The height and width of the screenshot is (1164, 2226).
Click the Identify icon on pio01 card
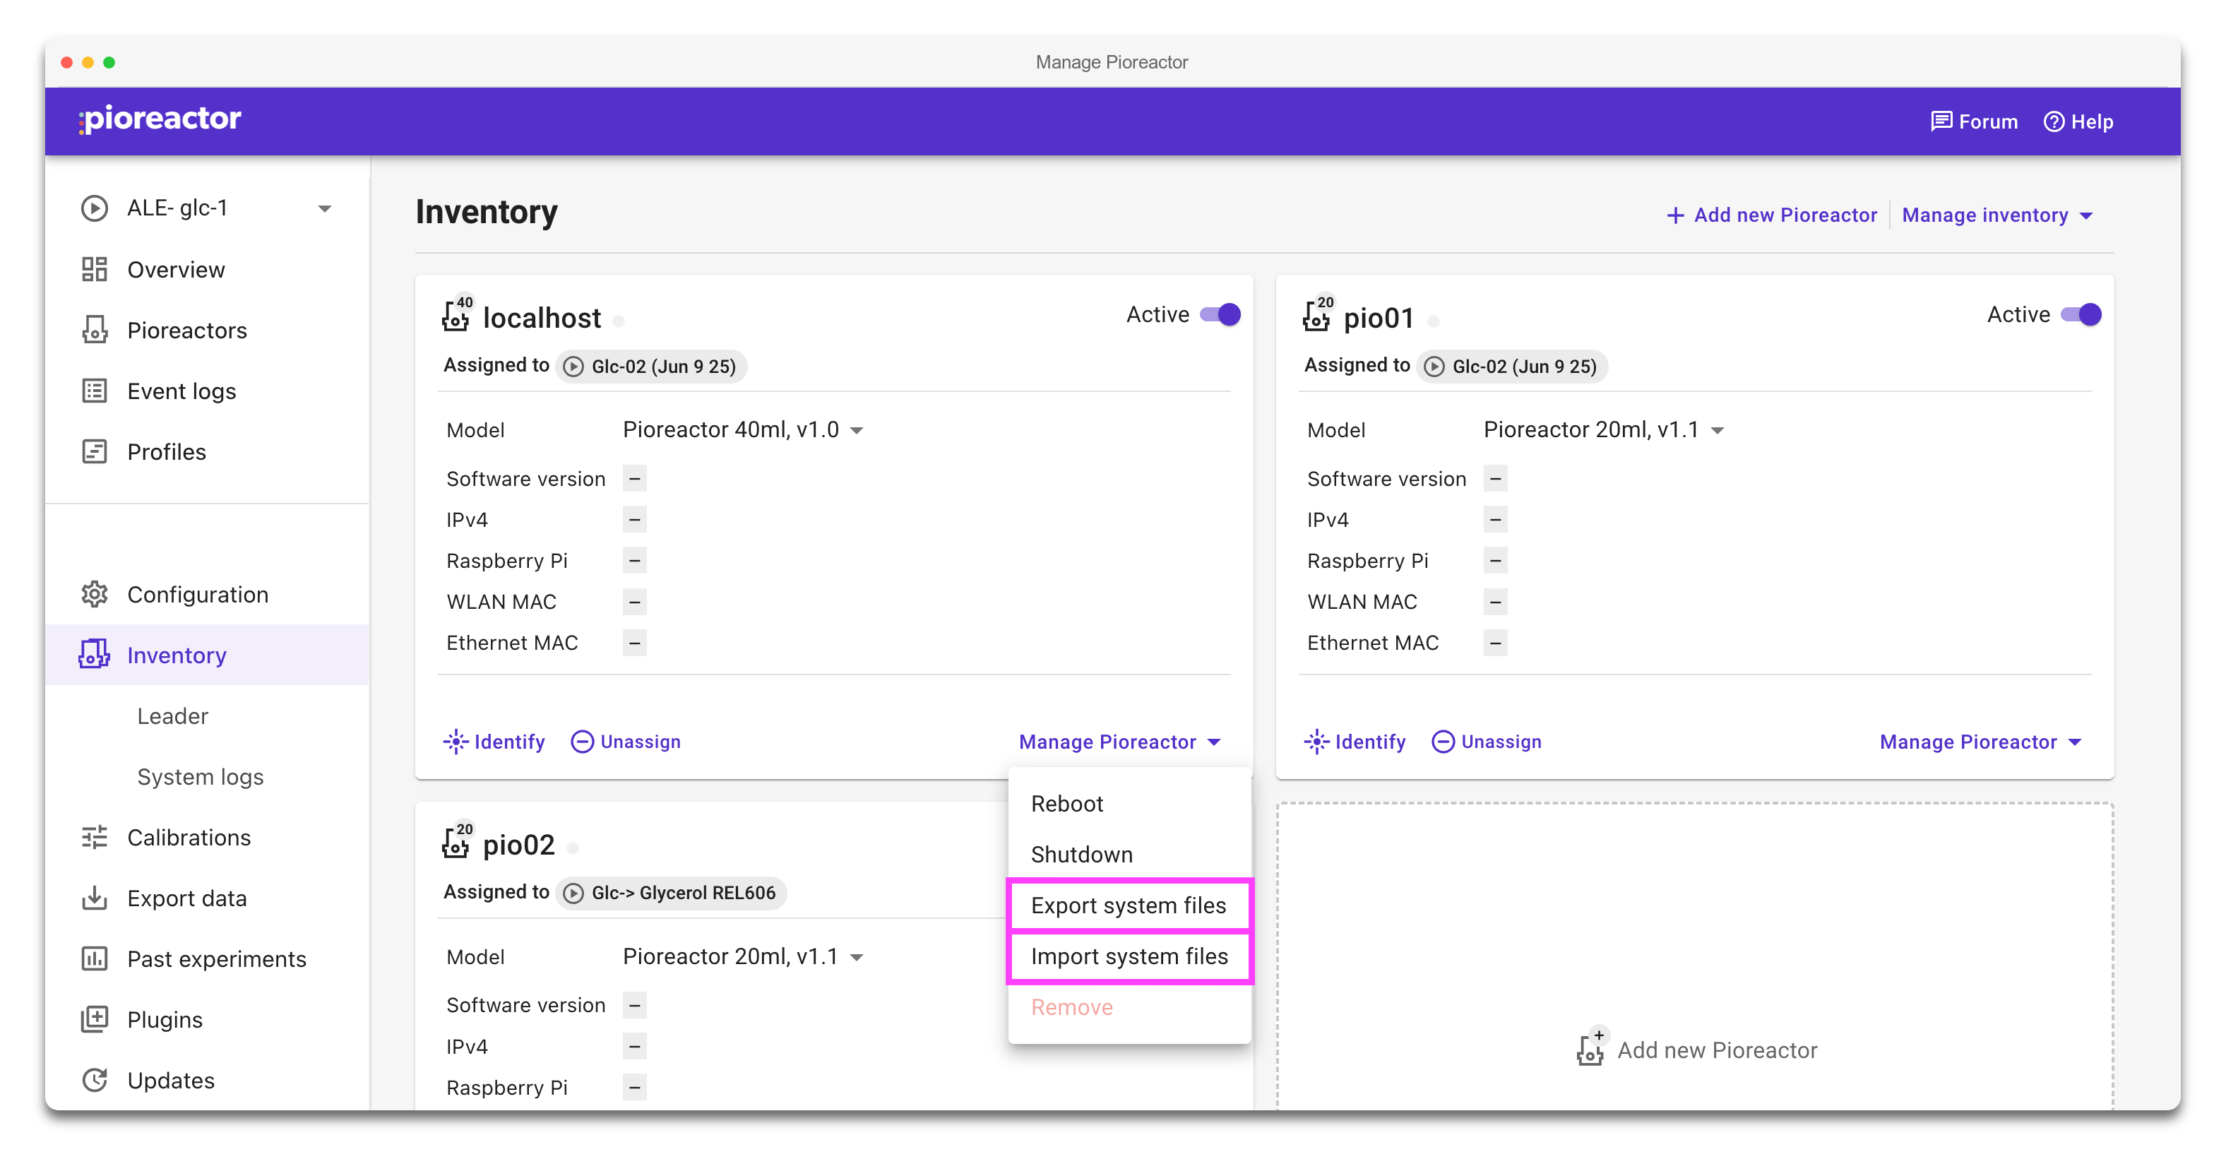coord(1316,742)
